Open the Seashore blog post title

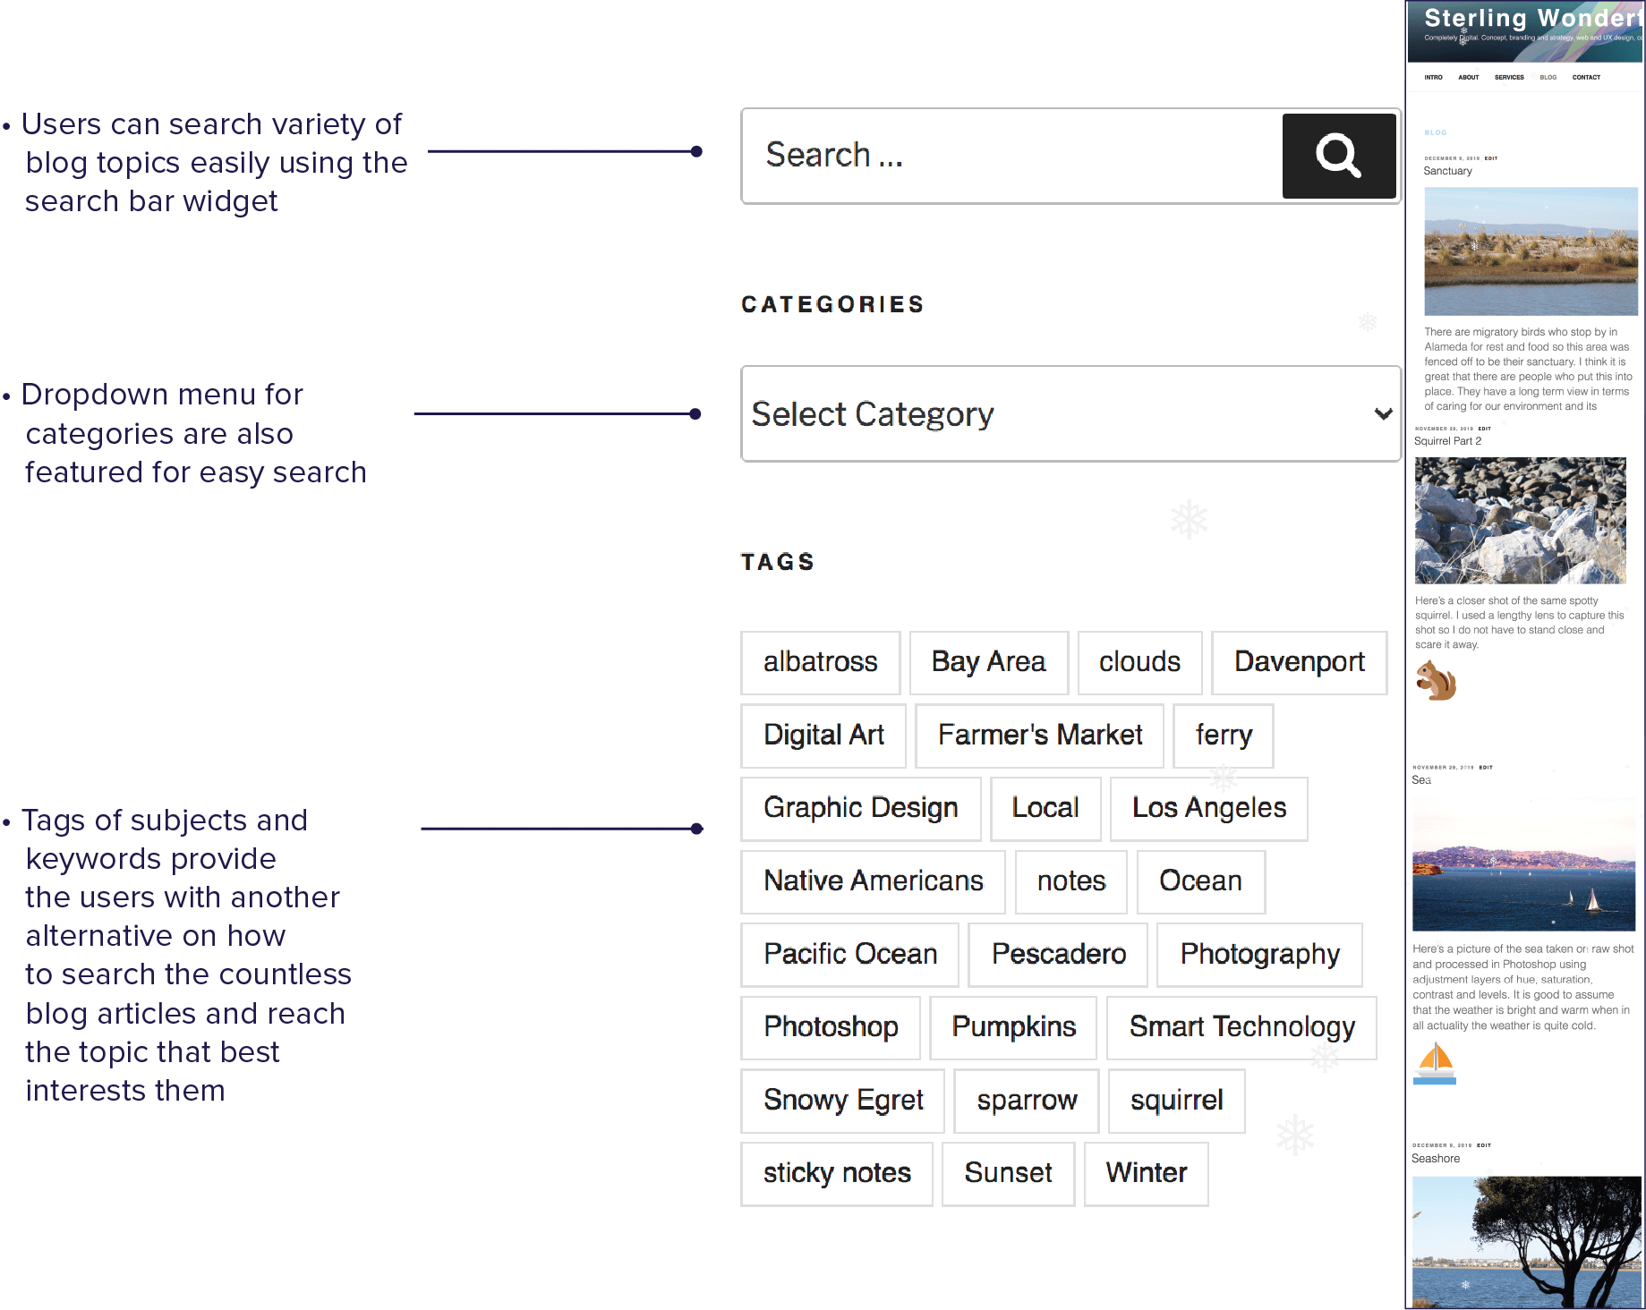point(1436,1159)
